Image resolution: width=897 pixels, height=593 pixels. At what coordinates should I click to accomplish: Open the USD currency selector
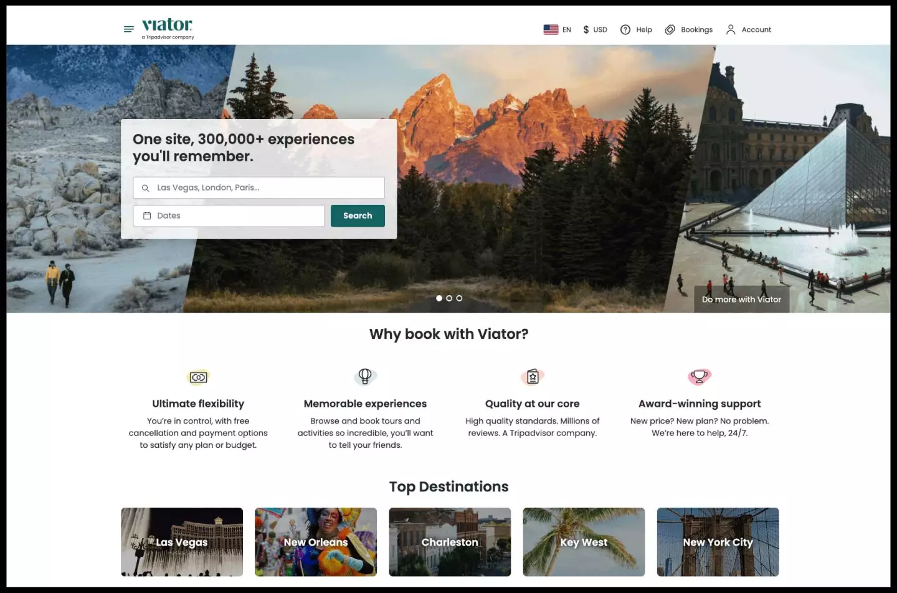coord(595,29)
